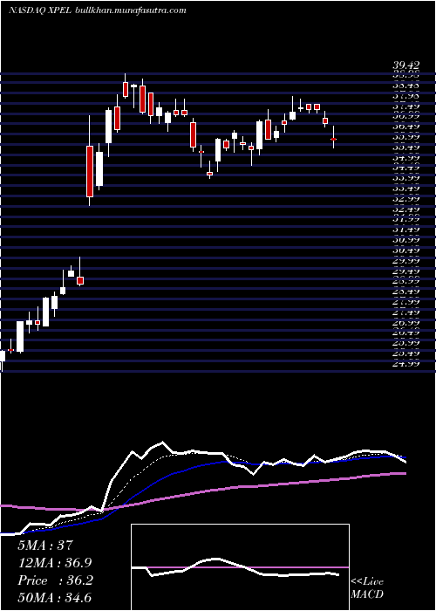Click the 12MA : 36.9 readout

[x=55, y=563]
